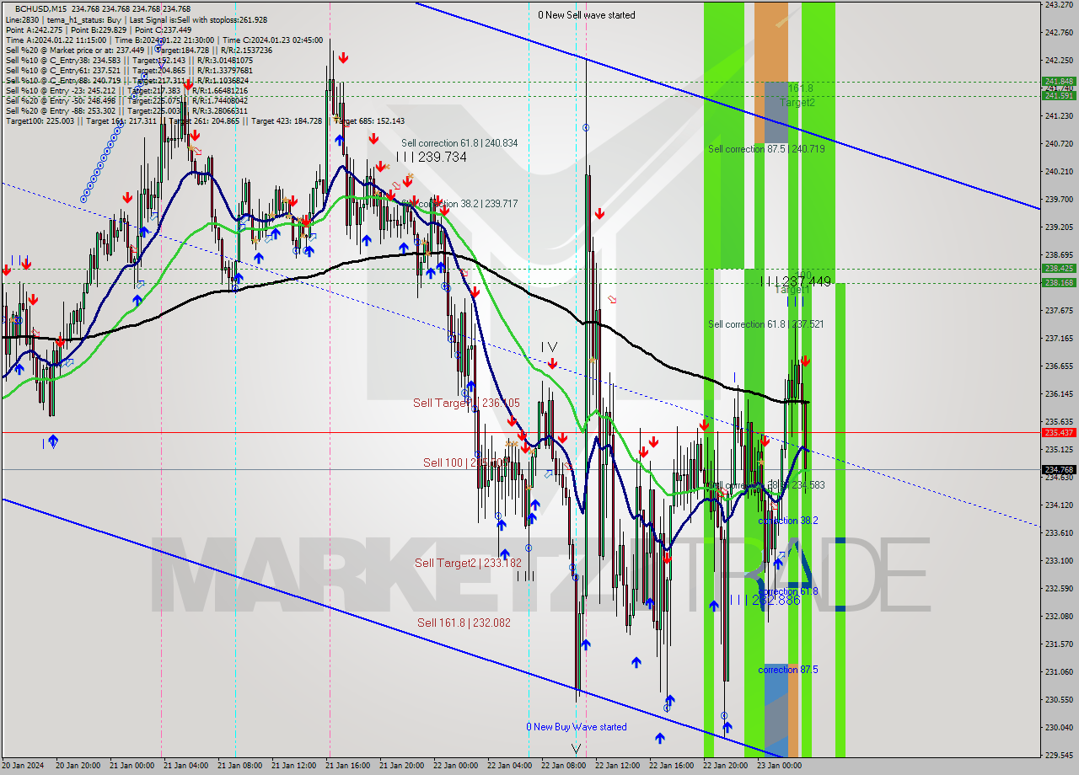Click the green 238.168 price tag
The width and height of the screenshot is (1079, 775).
coord(1058,283)
